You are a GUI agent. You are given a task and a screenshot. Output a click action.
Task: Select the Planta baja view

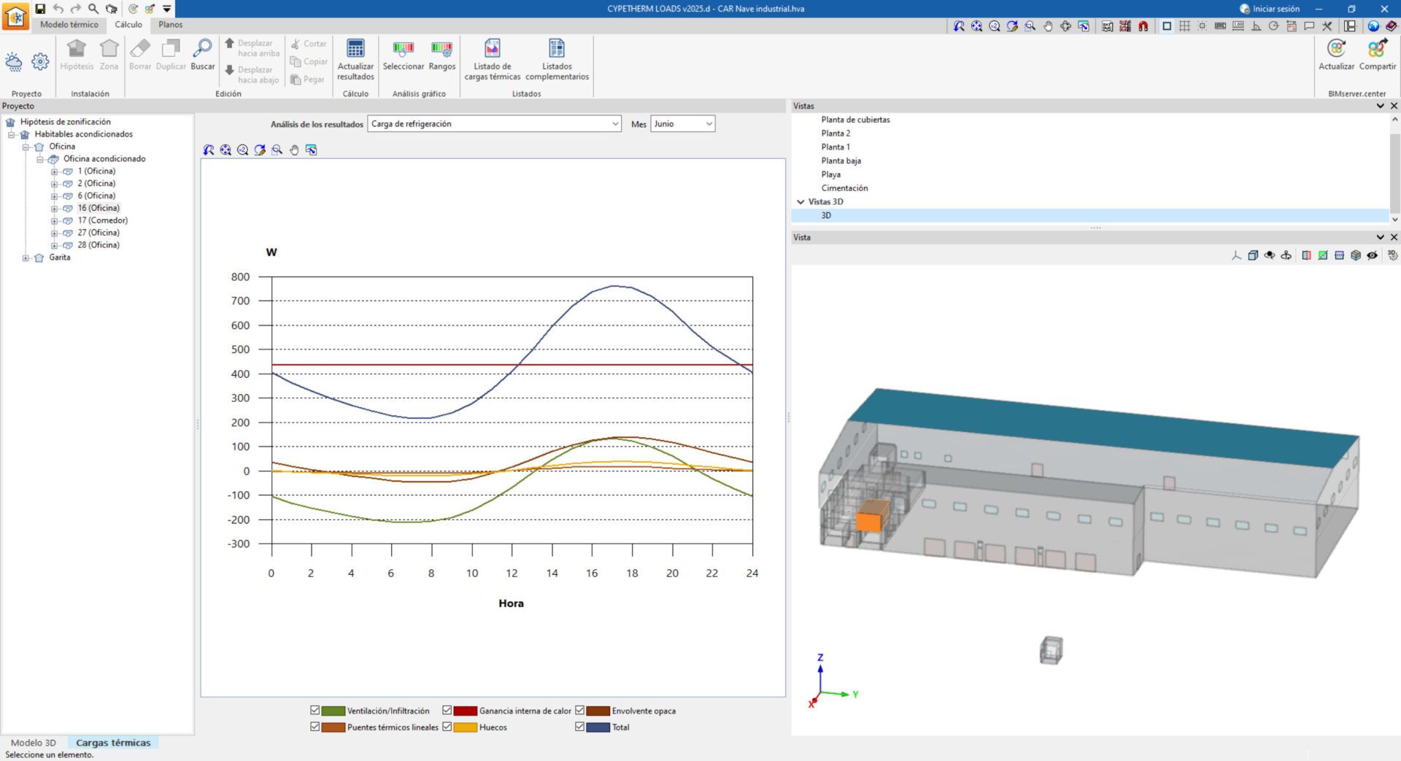pyautogui.click(x=841, y=161)
